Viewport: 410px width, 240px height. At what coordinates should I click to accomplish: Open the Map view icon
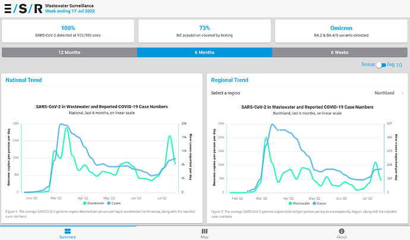pyautogui.click(x=204, y=230)
